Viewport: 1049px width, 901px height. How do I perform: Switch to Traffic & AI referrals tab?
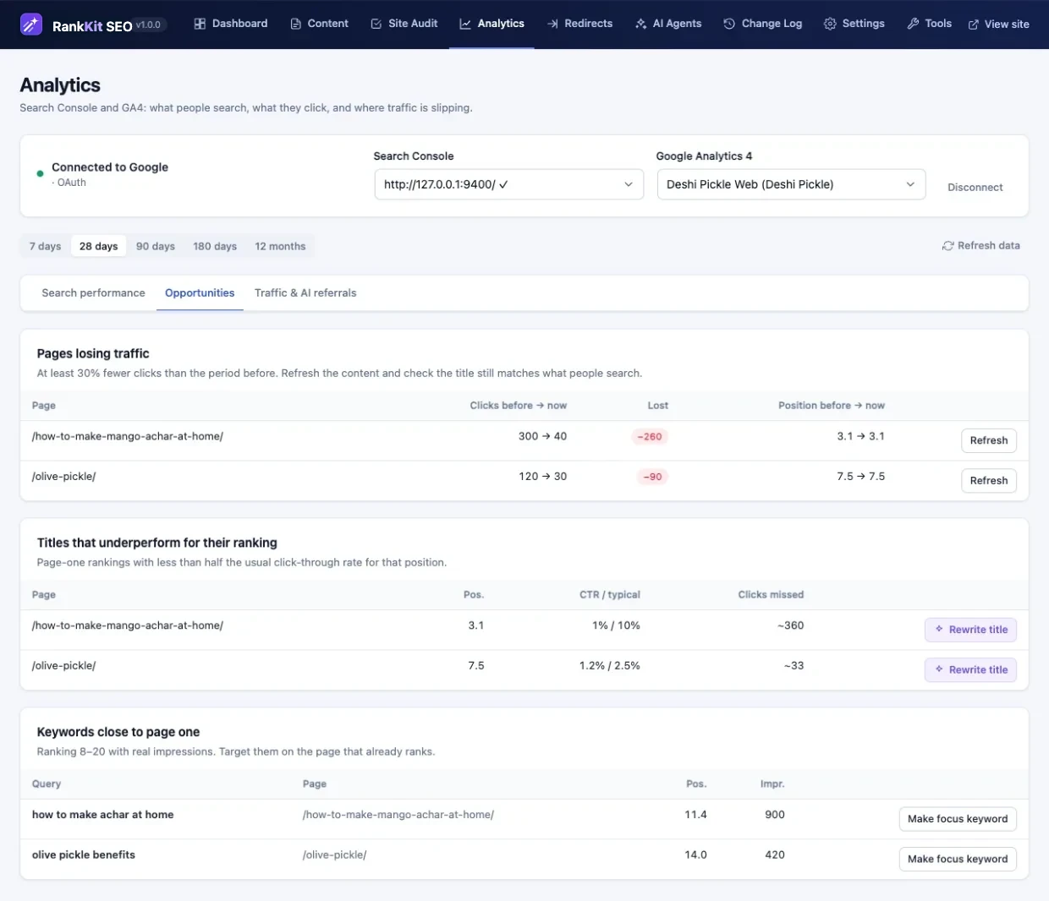click(x=305, y=293)
